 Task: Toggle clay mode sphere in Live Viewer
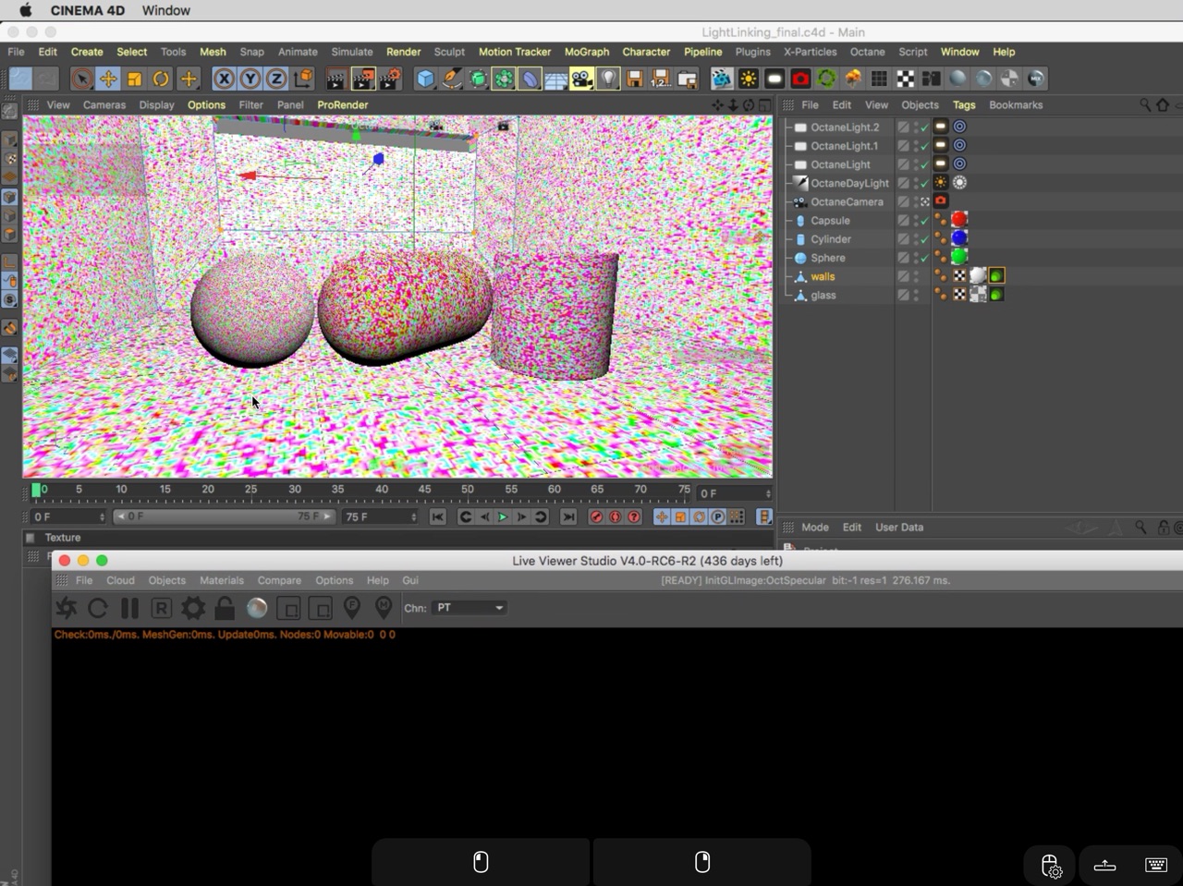[257, 608]
